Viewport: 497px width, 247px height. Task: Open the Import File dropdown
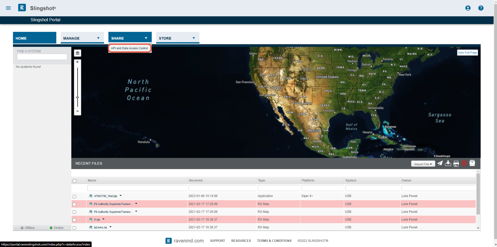click(x=423, y=164)
